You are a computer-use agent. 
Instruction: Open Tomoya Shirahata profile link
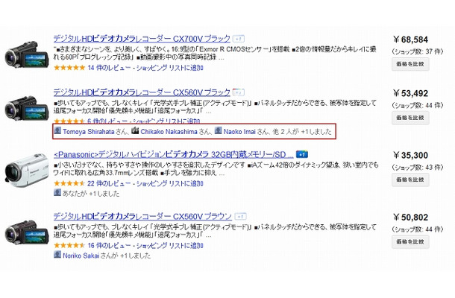[89, 132]
